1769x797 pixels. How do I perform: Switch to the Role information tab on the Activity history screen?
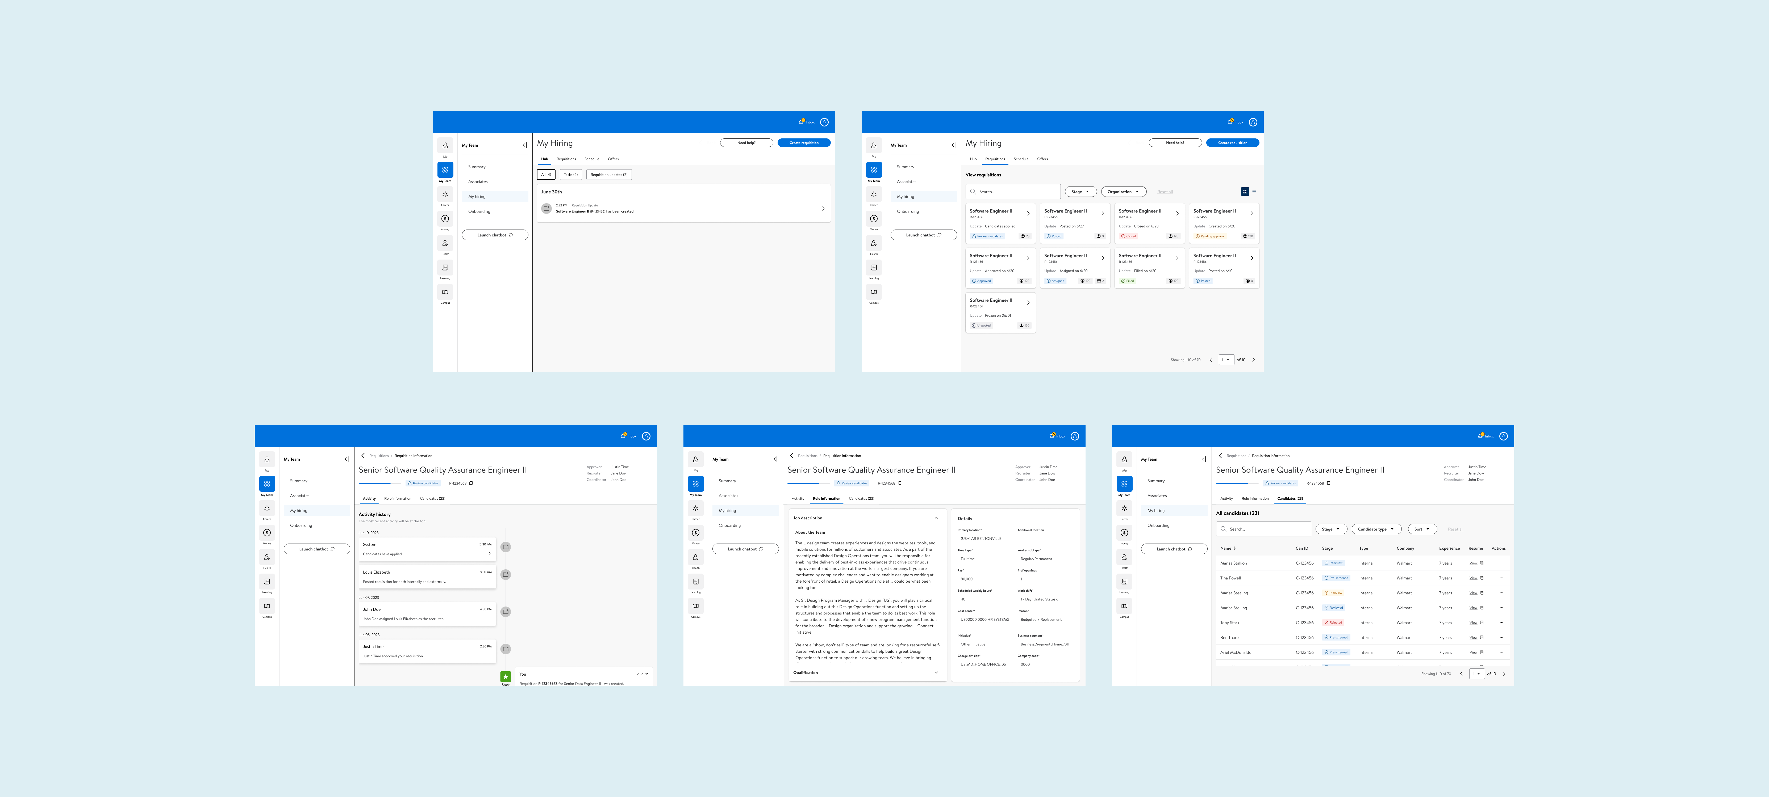coord(398,499)
